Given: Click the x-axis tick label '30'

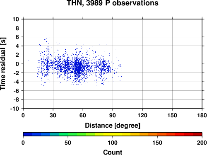Looking at the screenshot, I should 53,115.
